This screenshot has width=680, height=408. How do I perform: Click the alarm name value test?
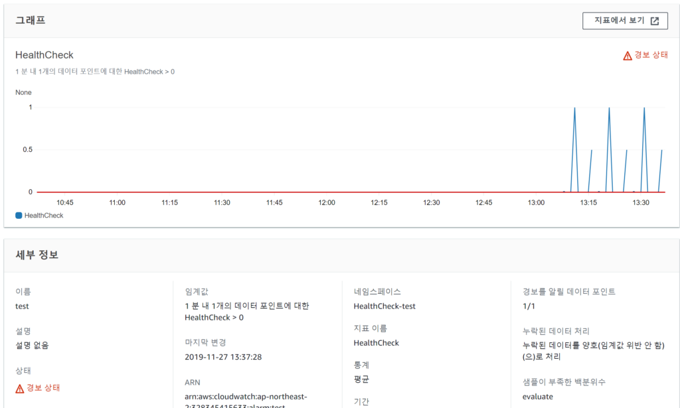22,306
